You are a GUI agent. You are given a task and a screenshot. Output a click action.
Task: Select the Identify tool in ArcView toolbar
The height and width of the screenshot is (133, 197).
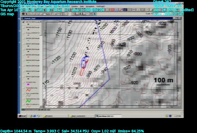[23, 14]
